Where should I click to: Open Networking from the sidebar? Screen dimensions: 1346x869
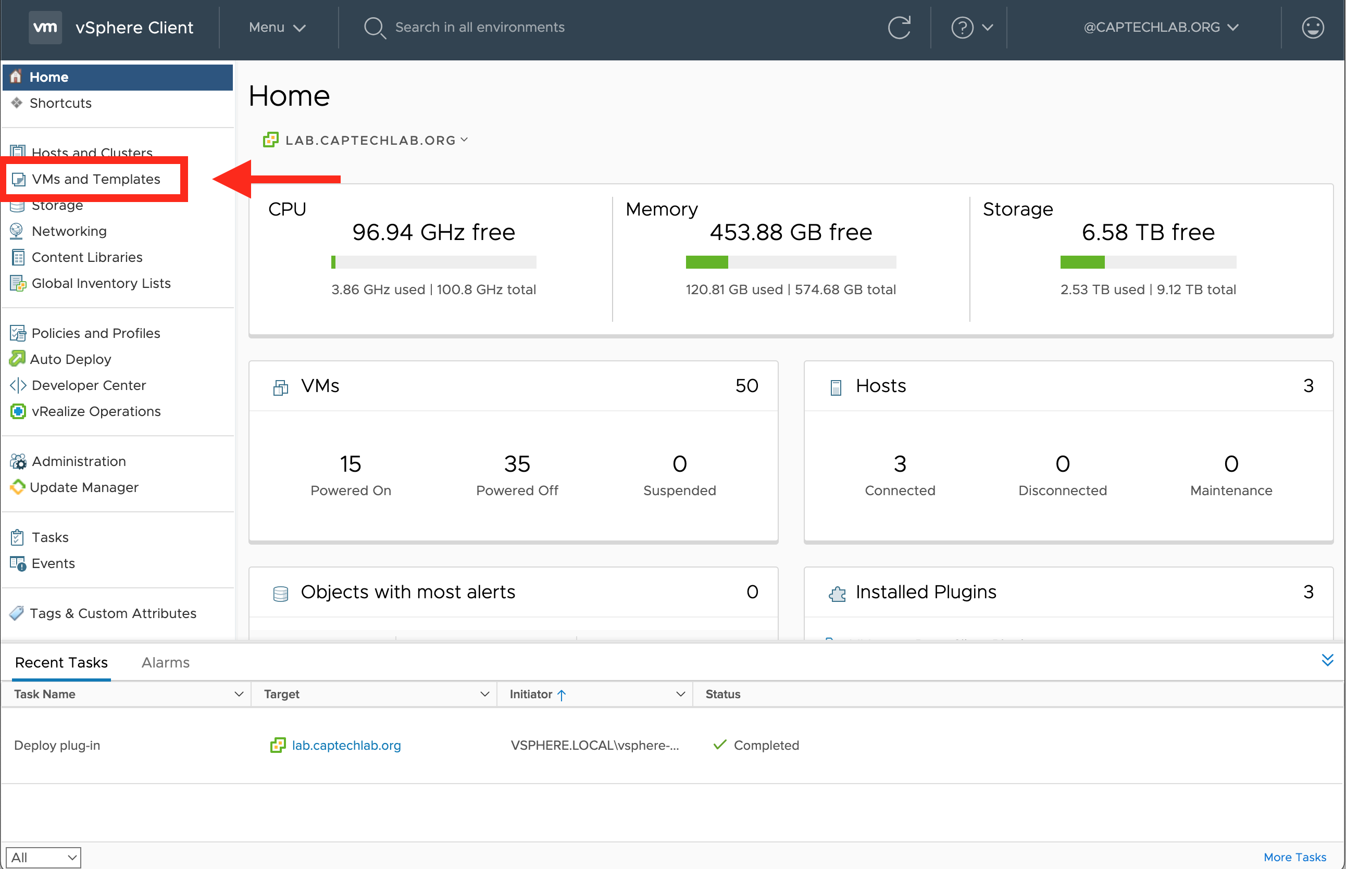(x=69, y=231)
